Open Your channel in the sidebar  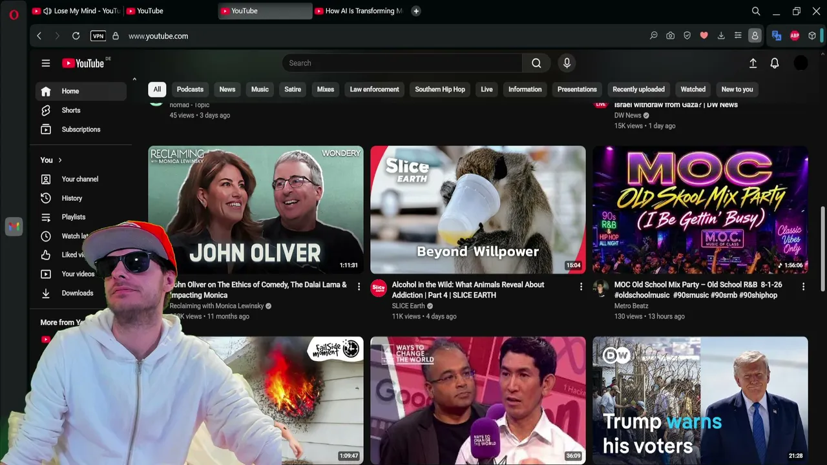pyautogui.click(x=81, y=179)
